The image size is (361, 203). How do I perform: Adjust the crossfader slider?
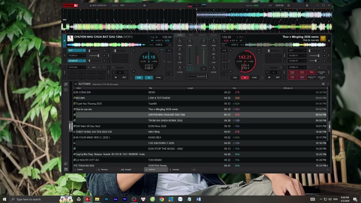click(x=197, y=76)
